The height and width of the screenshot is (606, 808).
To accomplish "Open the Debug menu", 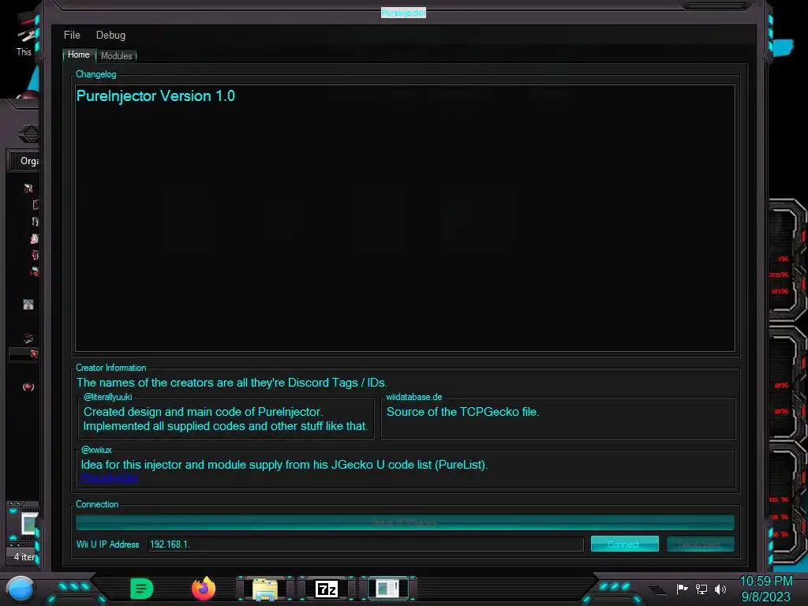I will [110, 35].
